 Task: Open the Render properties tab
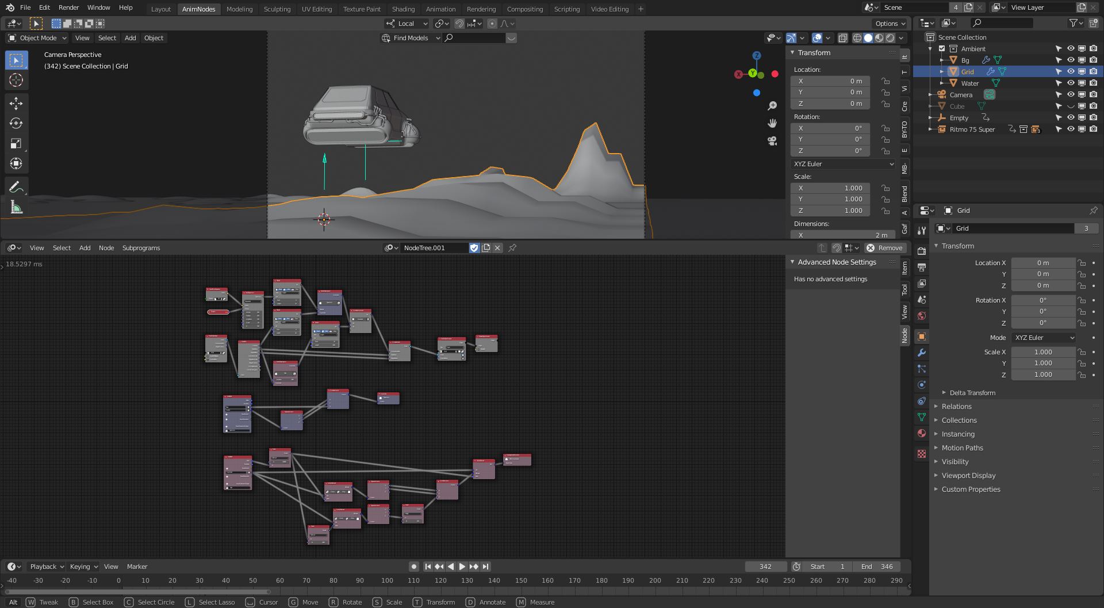(x=922, y=251)
